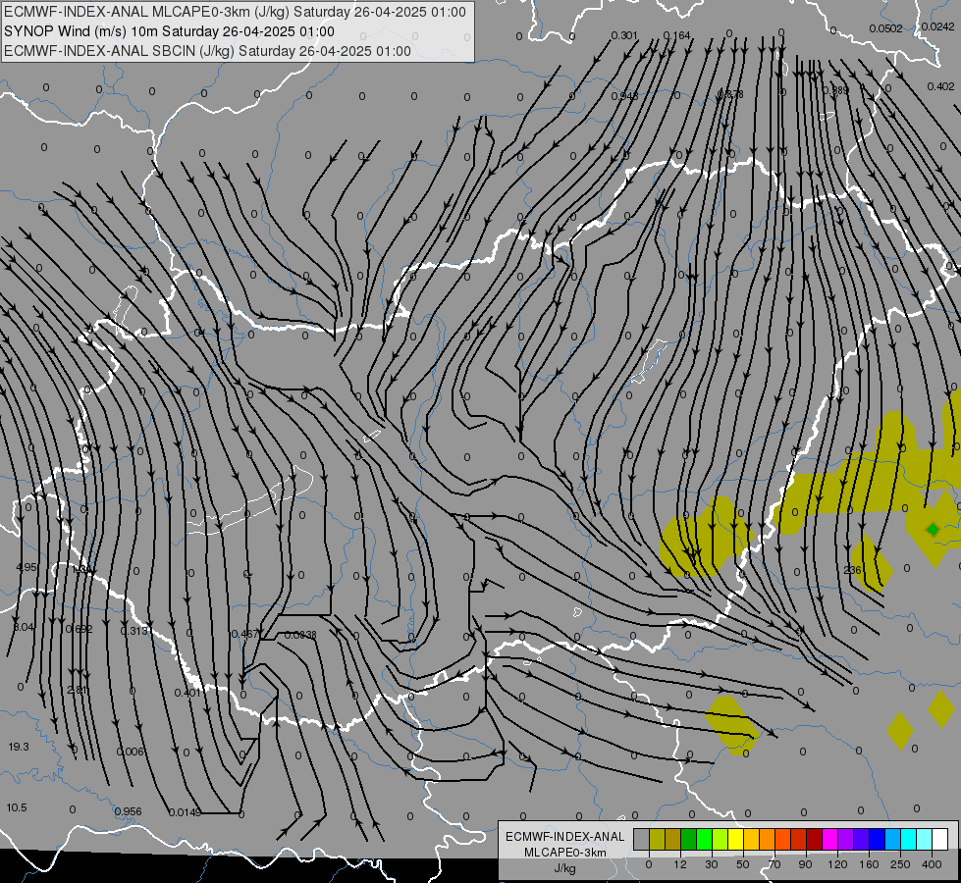
Task: Select the lime yellow-green legend swatch
Action: (720, 839)
